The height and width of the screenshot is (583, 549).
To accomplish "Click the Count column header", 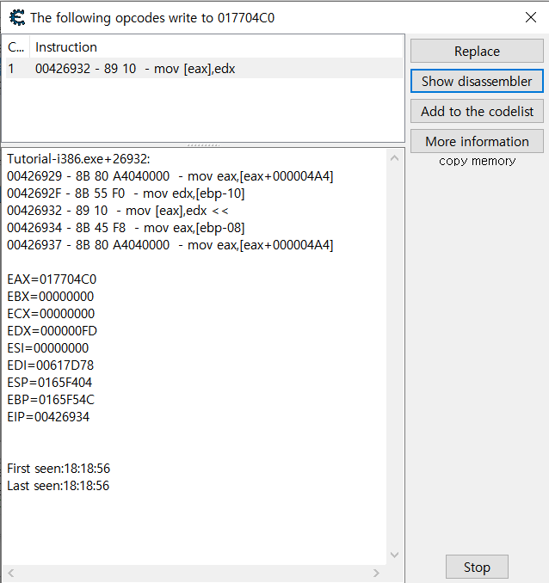I will (x=16, y=47).
